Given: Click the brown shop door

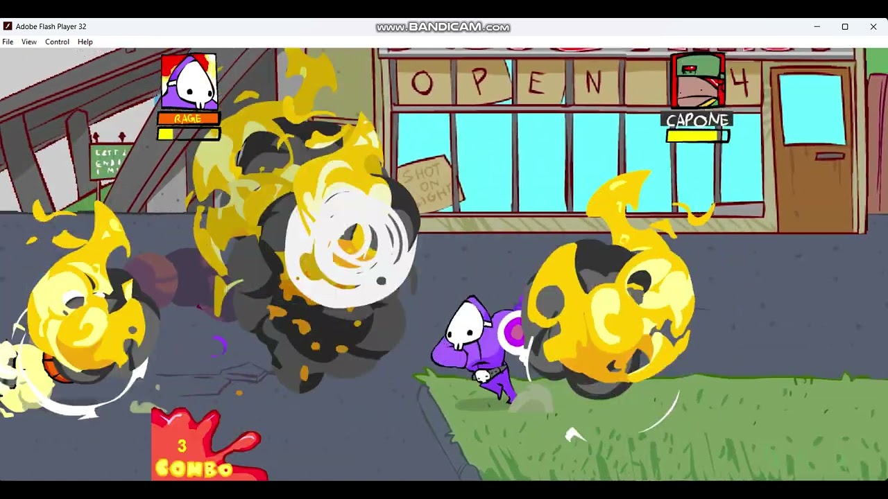Looking at the screenshot, I should click(x=813, y=149).
